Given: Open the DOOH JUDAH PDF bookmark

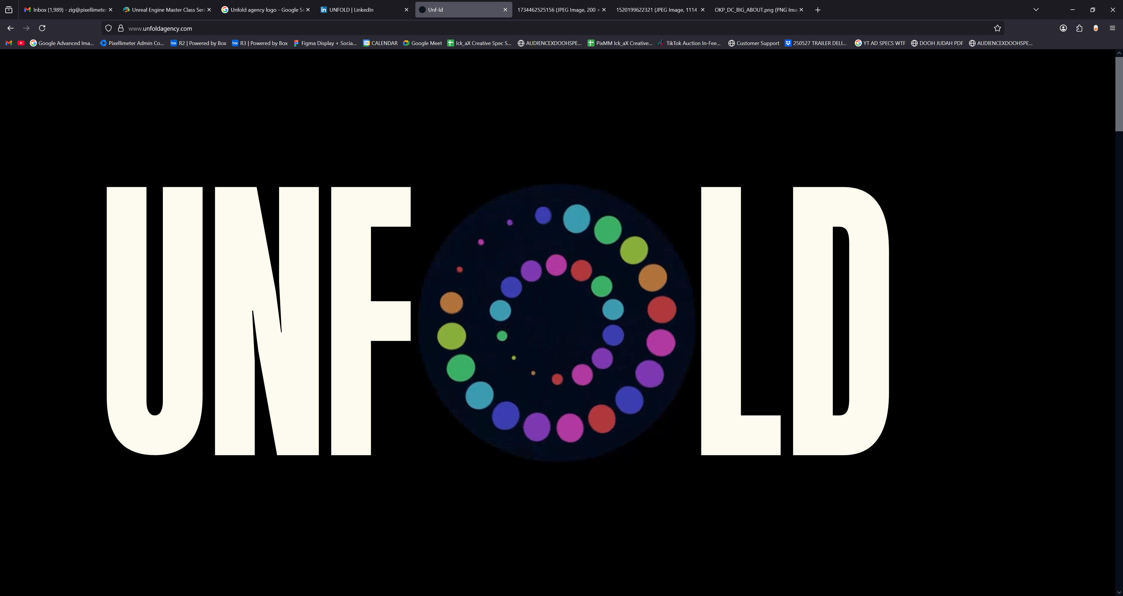Looking at the screenshot, I should 937,43.
